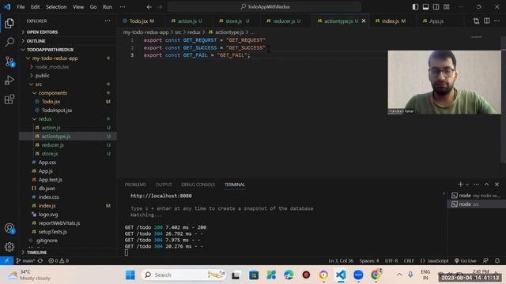Click the Ln 3, Col 36 position indicator
The height and width of the screenshot is (284, 506).
tap(341, 261)
